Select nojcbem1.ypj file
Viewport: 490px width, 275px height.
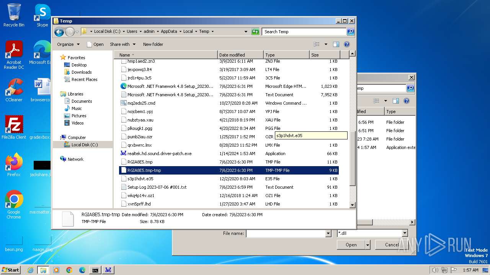229,112
